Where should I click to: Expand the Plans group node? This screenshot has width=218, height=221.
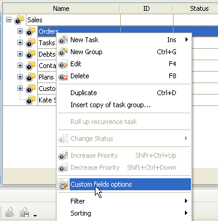20,77
